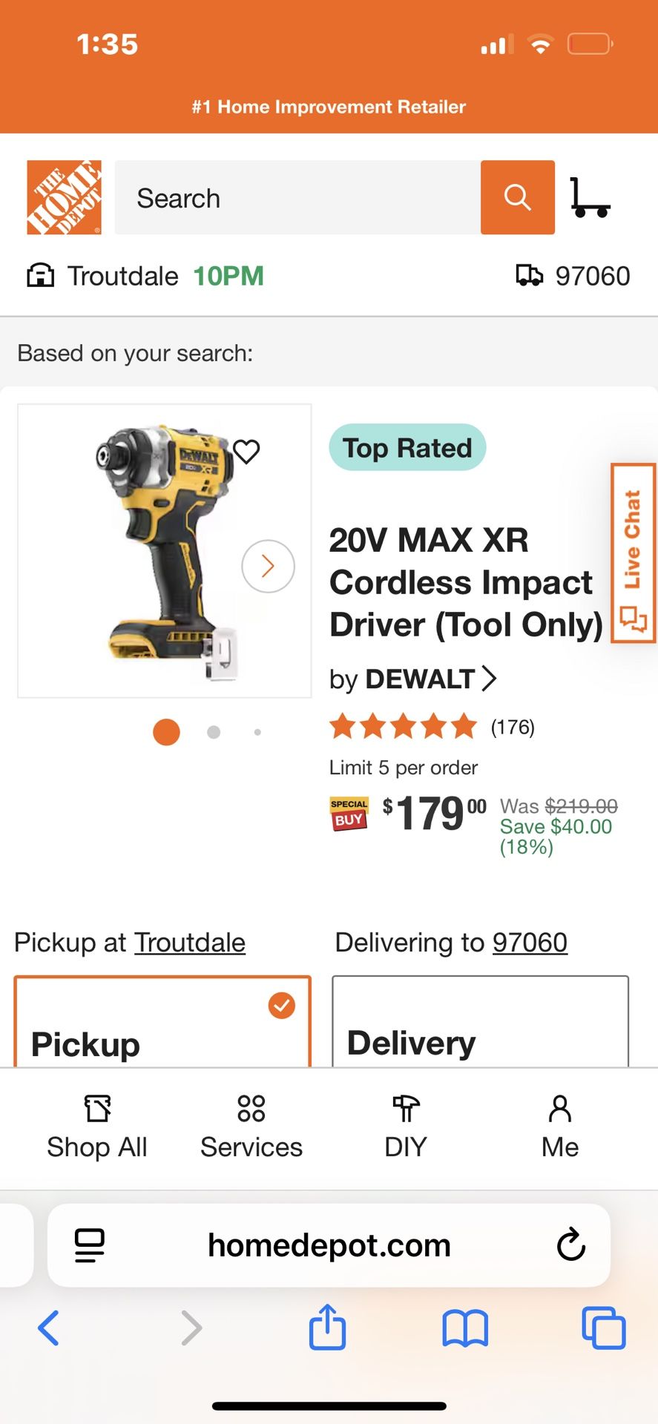Open Safari bookmarks book icon
This screenshot has width=658, height=1424.
click(x=465, y=1327)
